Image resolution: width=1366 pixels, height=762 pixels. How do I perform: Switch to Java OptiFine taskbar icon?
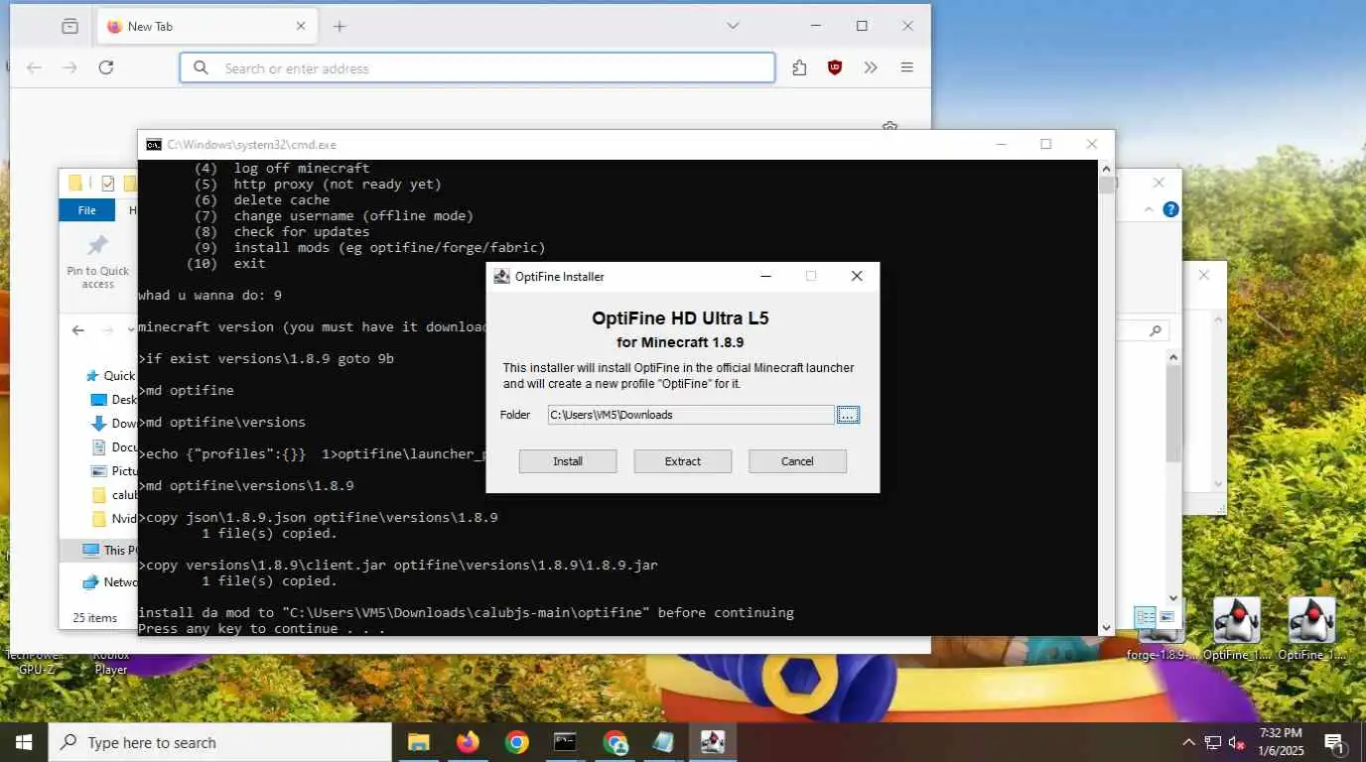click(x=712, y=742)
